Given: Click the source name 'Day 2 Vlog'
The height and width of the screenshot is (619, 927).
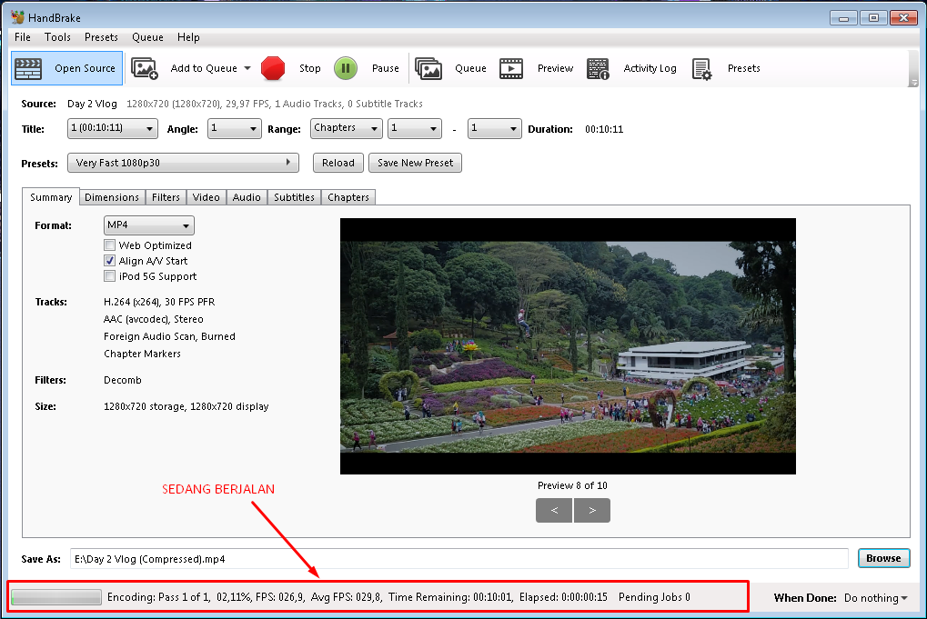Looking at the screenshot, I should [92, 104].
